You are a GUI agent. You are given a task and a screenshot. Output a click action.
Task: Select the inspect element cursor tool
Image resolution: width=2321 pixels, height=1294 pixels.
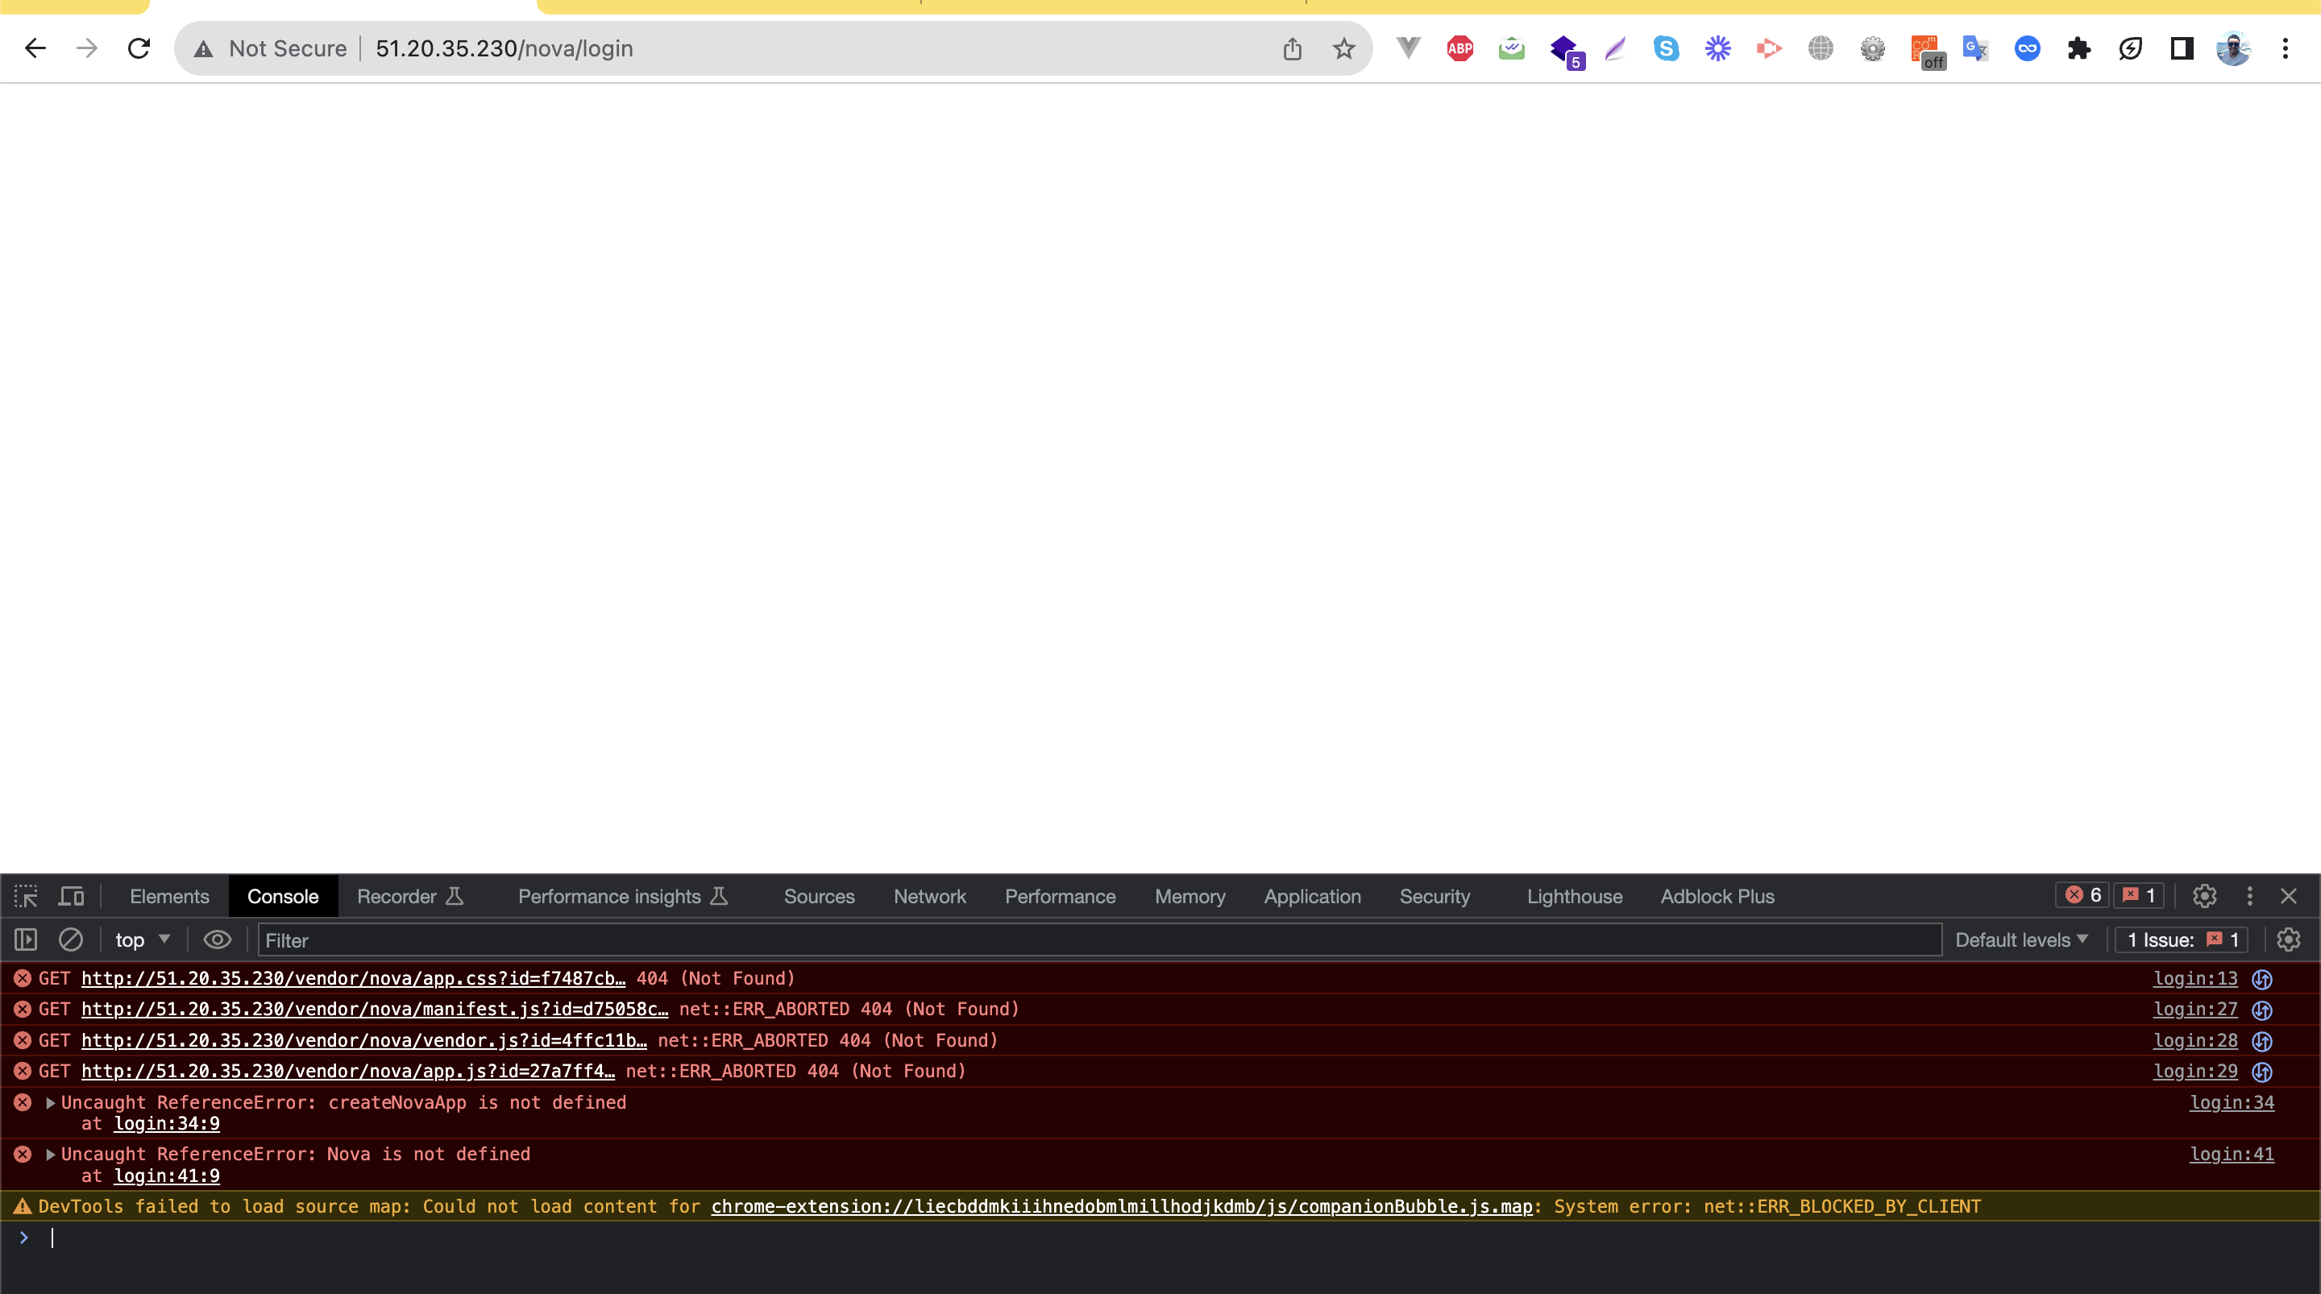click(x=25, y=896)
